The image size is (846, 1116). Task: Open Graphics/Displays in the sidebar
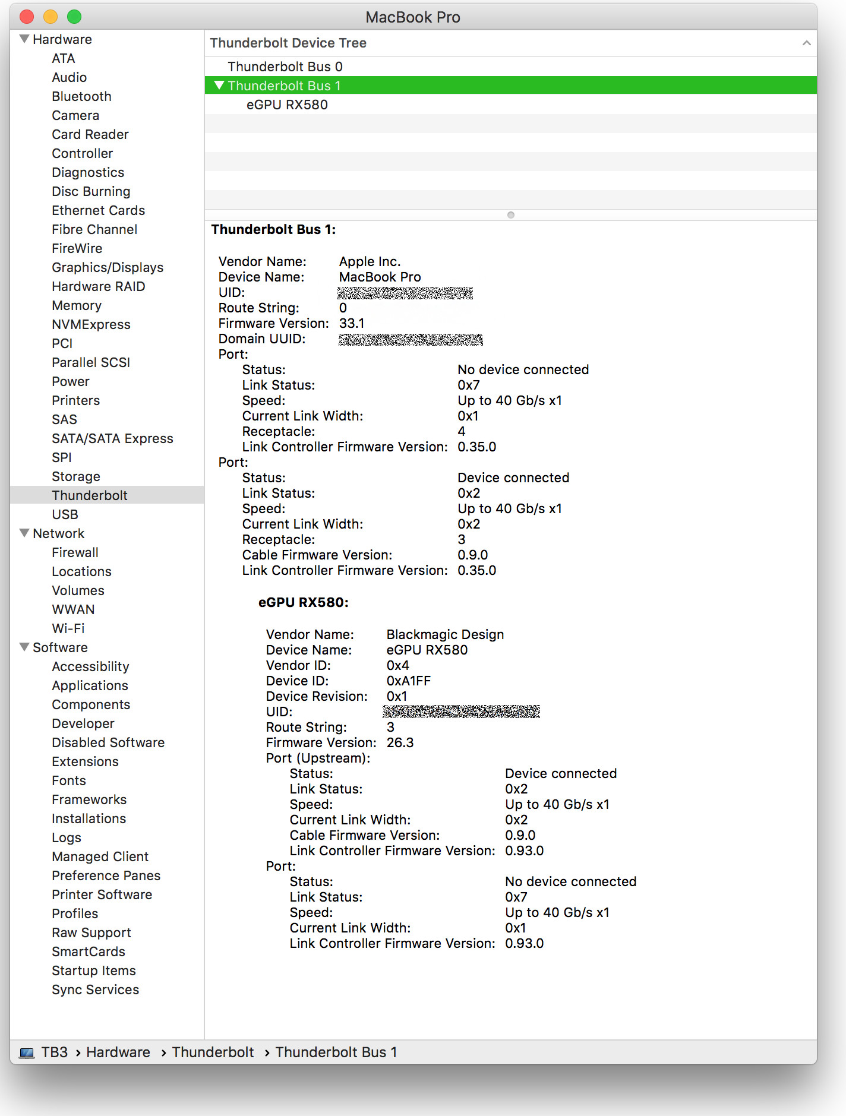pyautogui.click(x=108, y=267)
